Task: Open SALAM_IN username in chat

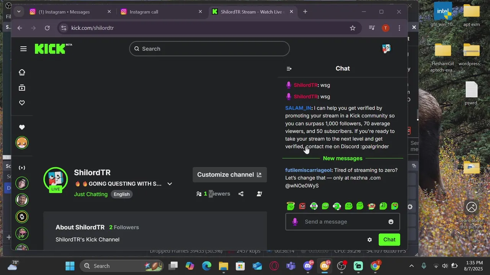Action: (298, 108)
